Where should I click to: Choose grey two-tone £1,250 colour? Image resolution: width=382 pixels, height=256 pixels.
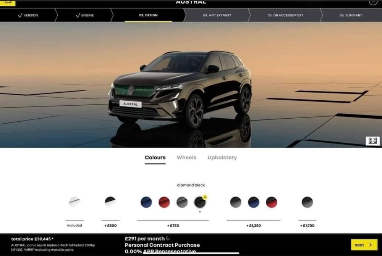point(236,202)
